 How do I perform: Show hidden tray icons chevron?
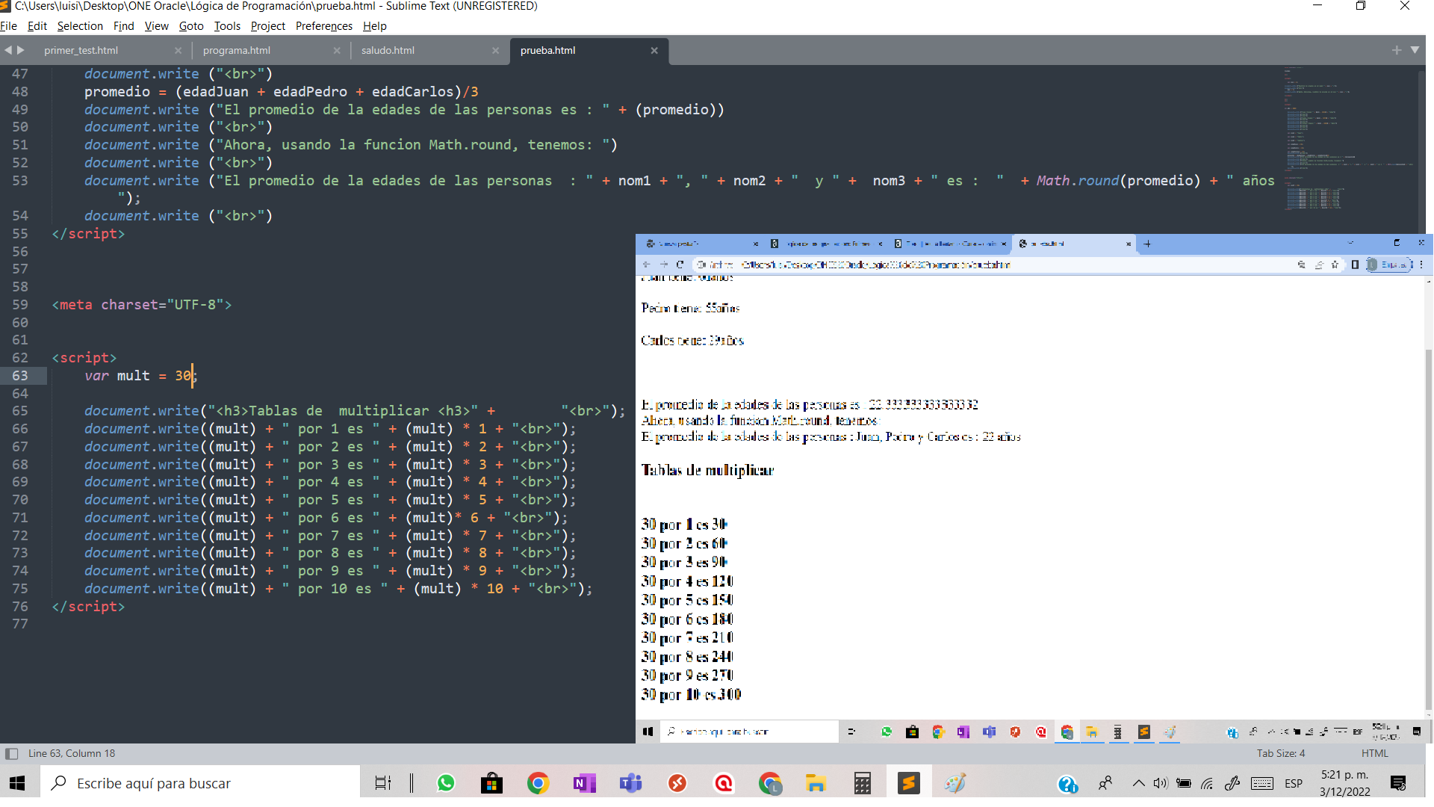pos(1138,783)
